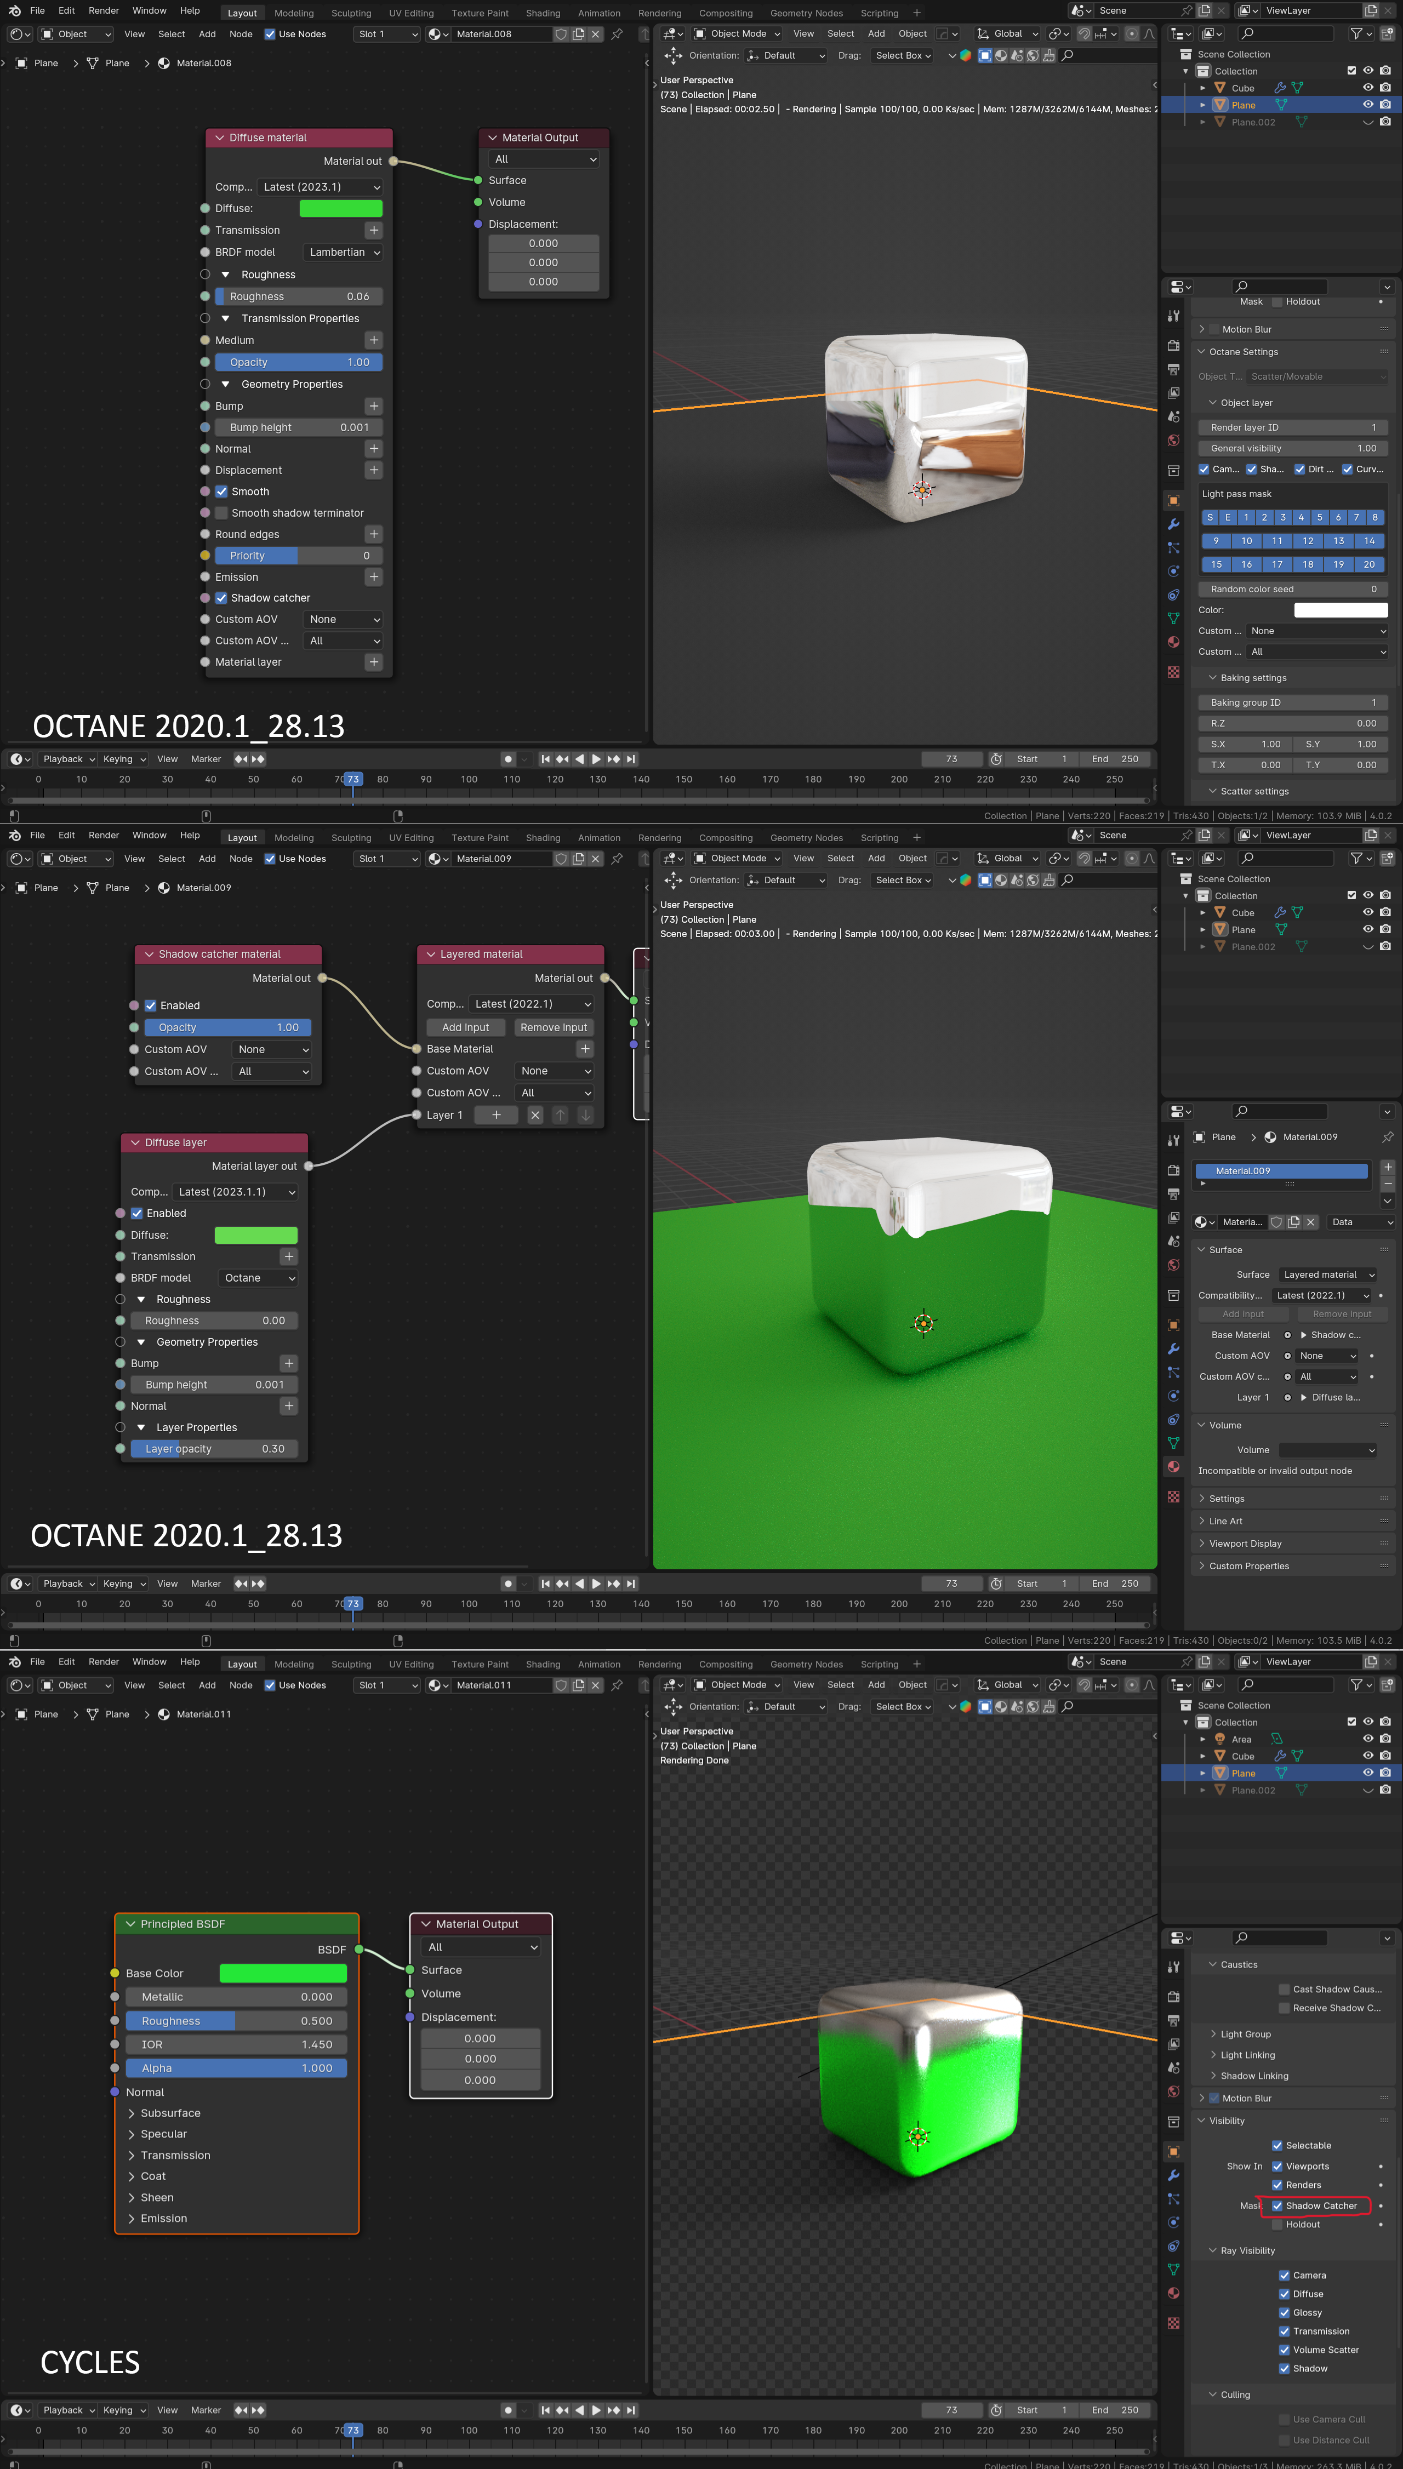Open the File menu in the top window
1403x2469 pixels.
pyautogui.click(x=38, y=10)
